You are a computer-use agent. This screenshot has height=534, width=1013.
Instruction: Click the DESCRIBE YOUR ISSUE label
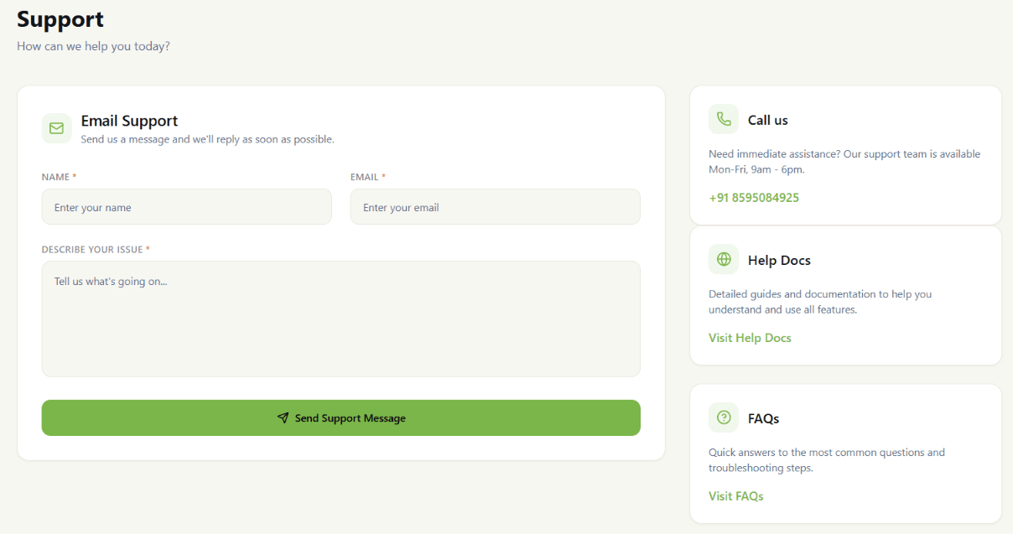[x=92, y=249]
